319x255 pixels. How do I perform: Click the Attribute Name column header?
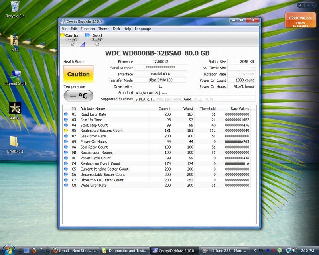114,108
